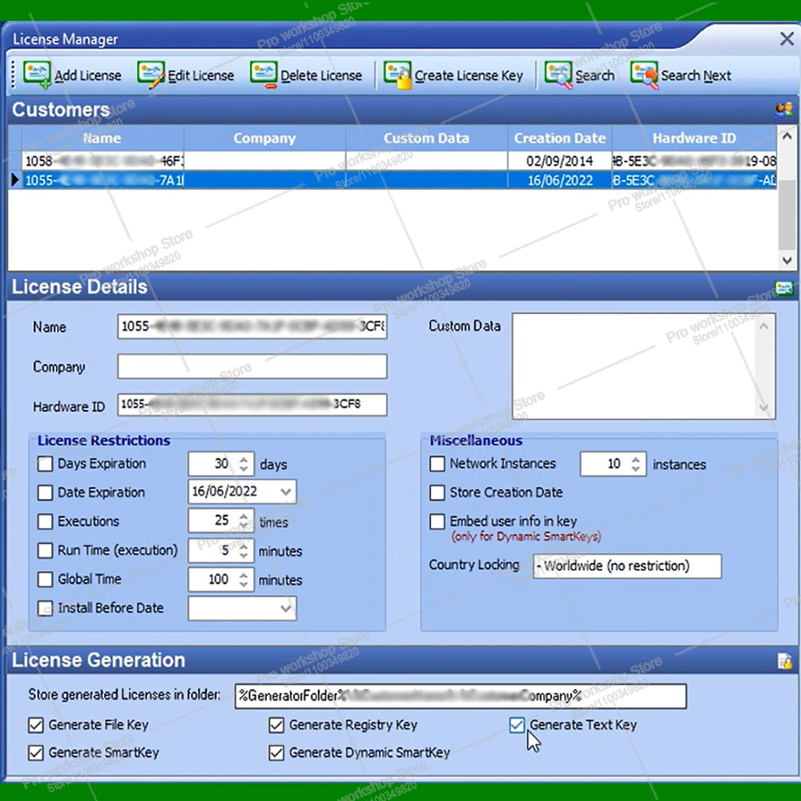Uncheck Generate Registry Key
This screenshot has height=801, width=801.
click(276, 725)
